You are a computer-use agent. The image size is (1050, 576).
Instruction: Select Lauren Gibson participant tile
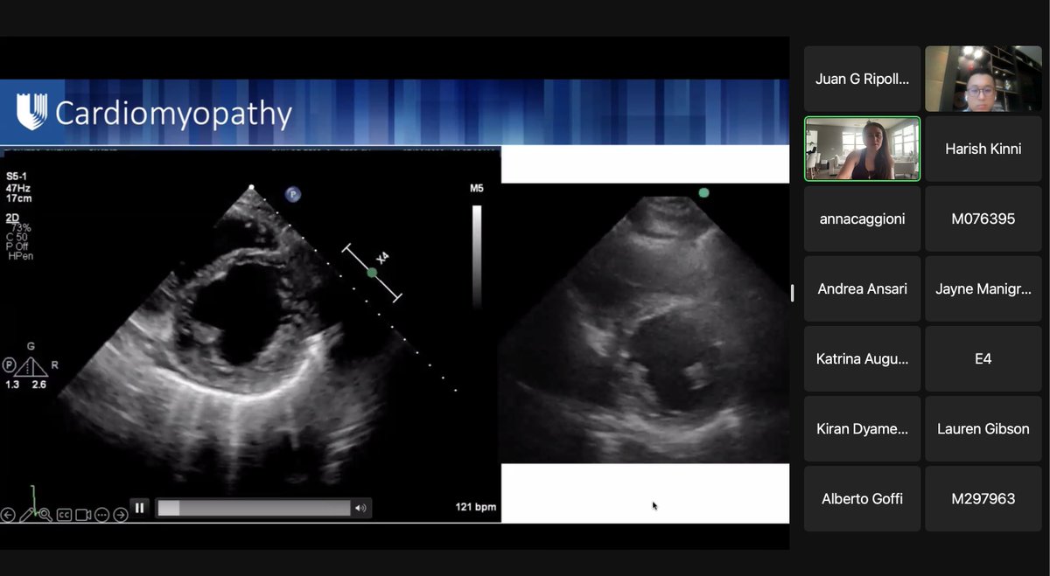click(x=983, y=428)
